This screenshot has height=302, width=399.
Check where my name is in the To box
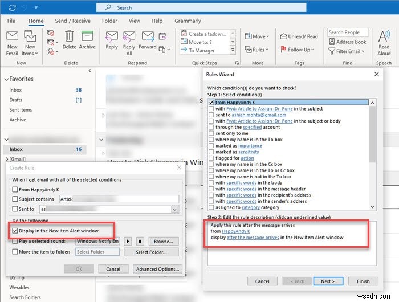tap(211, 140)
